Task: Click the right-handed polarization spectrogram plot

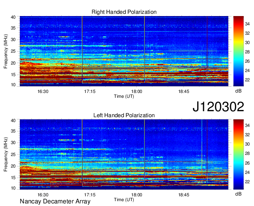Action: [124, 51]
